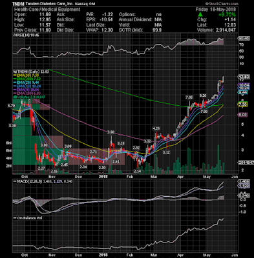Click the Apr label under the volume bars

[180, 177]
